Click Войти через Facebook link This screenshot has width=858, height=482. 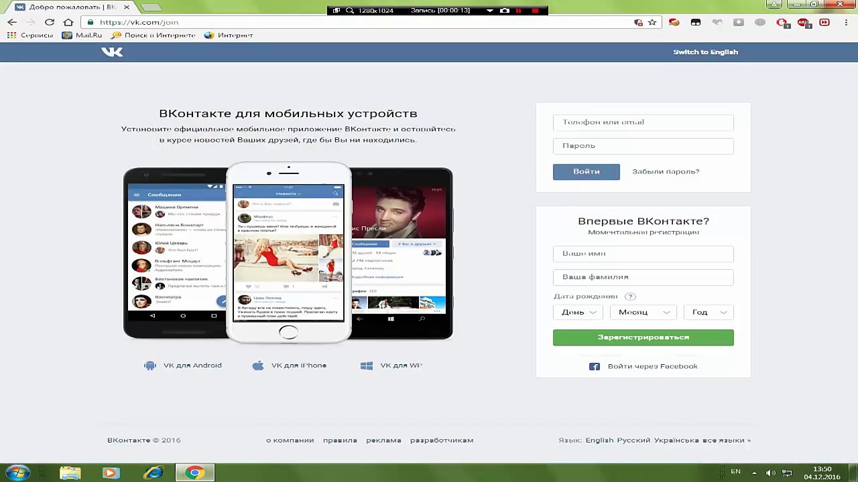652,366
